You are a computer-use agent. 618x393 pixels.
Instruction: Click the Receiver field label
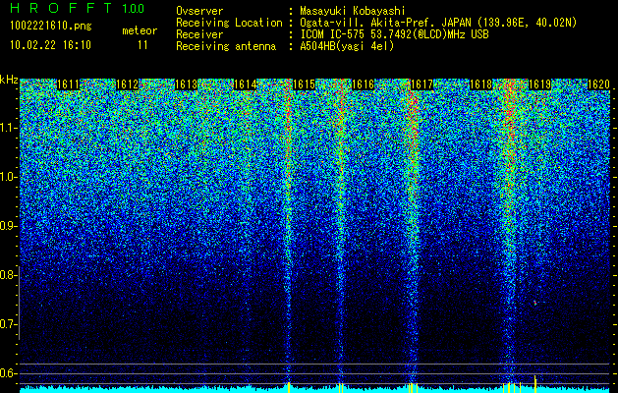[x=199, y=34]
